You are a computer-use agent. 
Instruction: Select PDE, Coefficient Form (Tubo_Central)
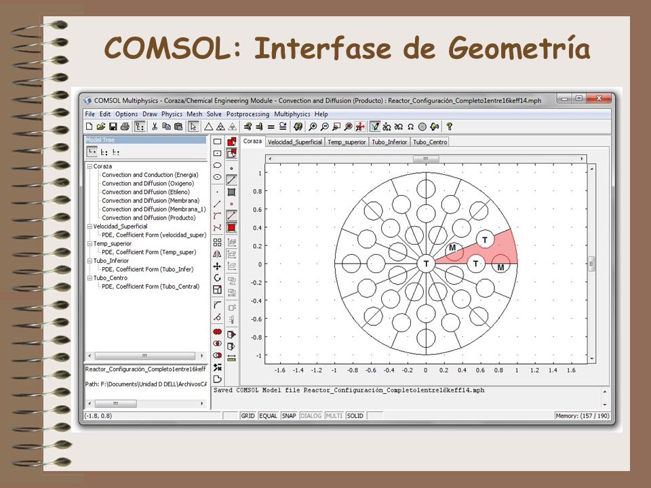(x=151, y=286)
